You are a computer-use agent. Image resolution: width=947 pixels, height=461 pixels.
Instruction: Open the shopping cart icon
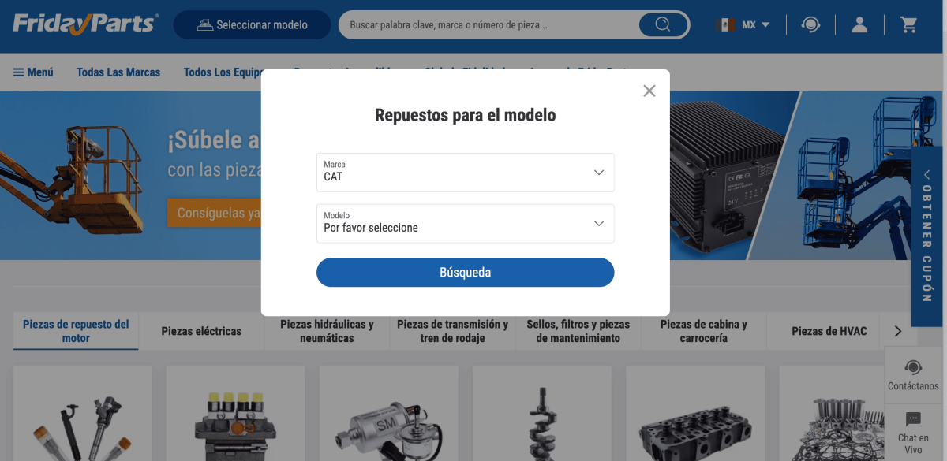click(909, 24)
